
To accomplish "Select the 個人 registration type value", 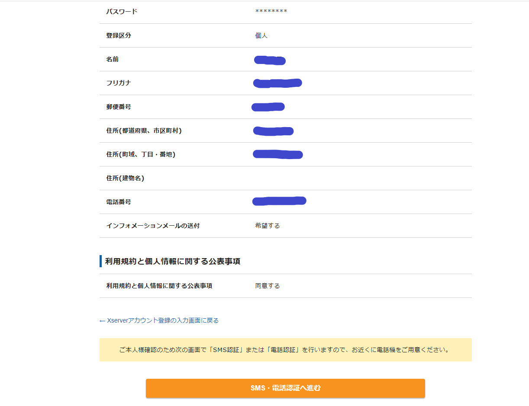I will (261, 35).
